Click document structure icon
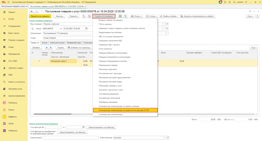 tap(89, 16)
